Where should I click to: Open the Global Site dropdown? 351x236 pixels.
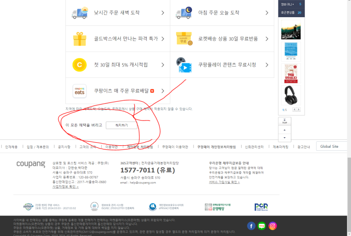click(x=332, y=146)
